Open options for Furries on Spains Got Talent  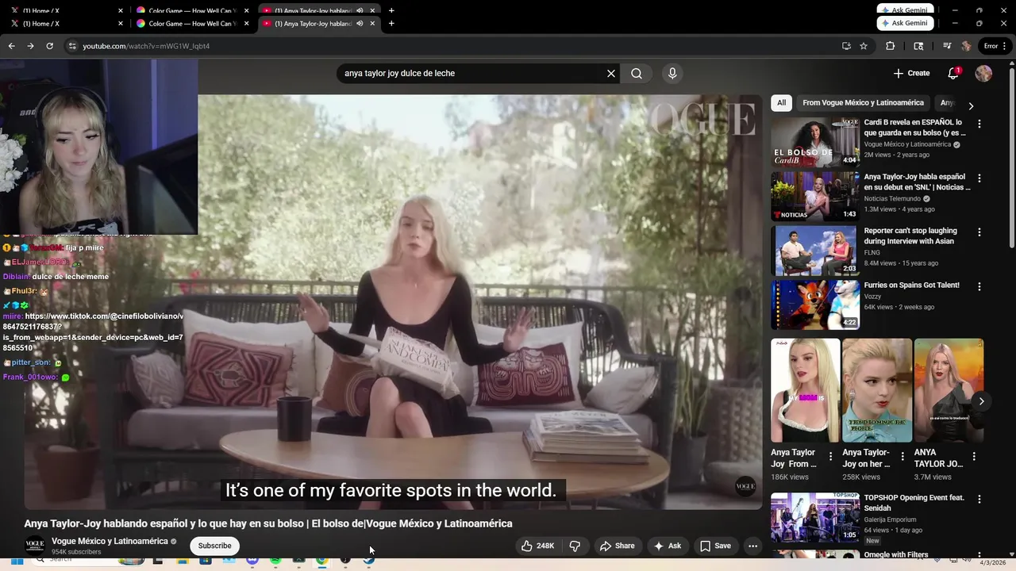click(979, 286)
